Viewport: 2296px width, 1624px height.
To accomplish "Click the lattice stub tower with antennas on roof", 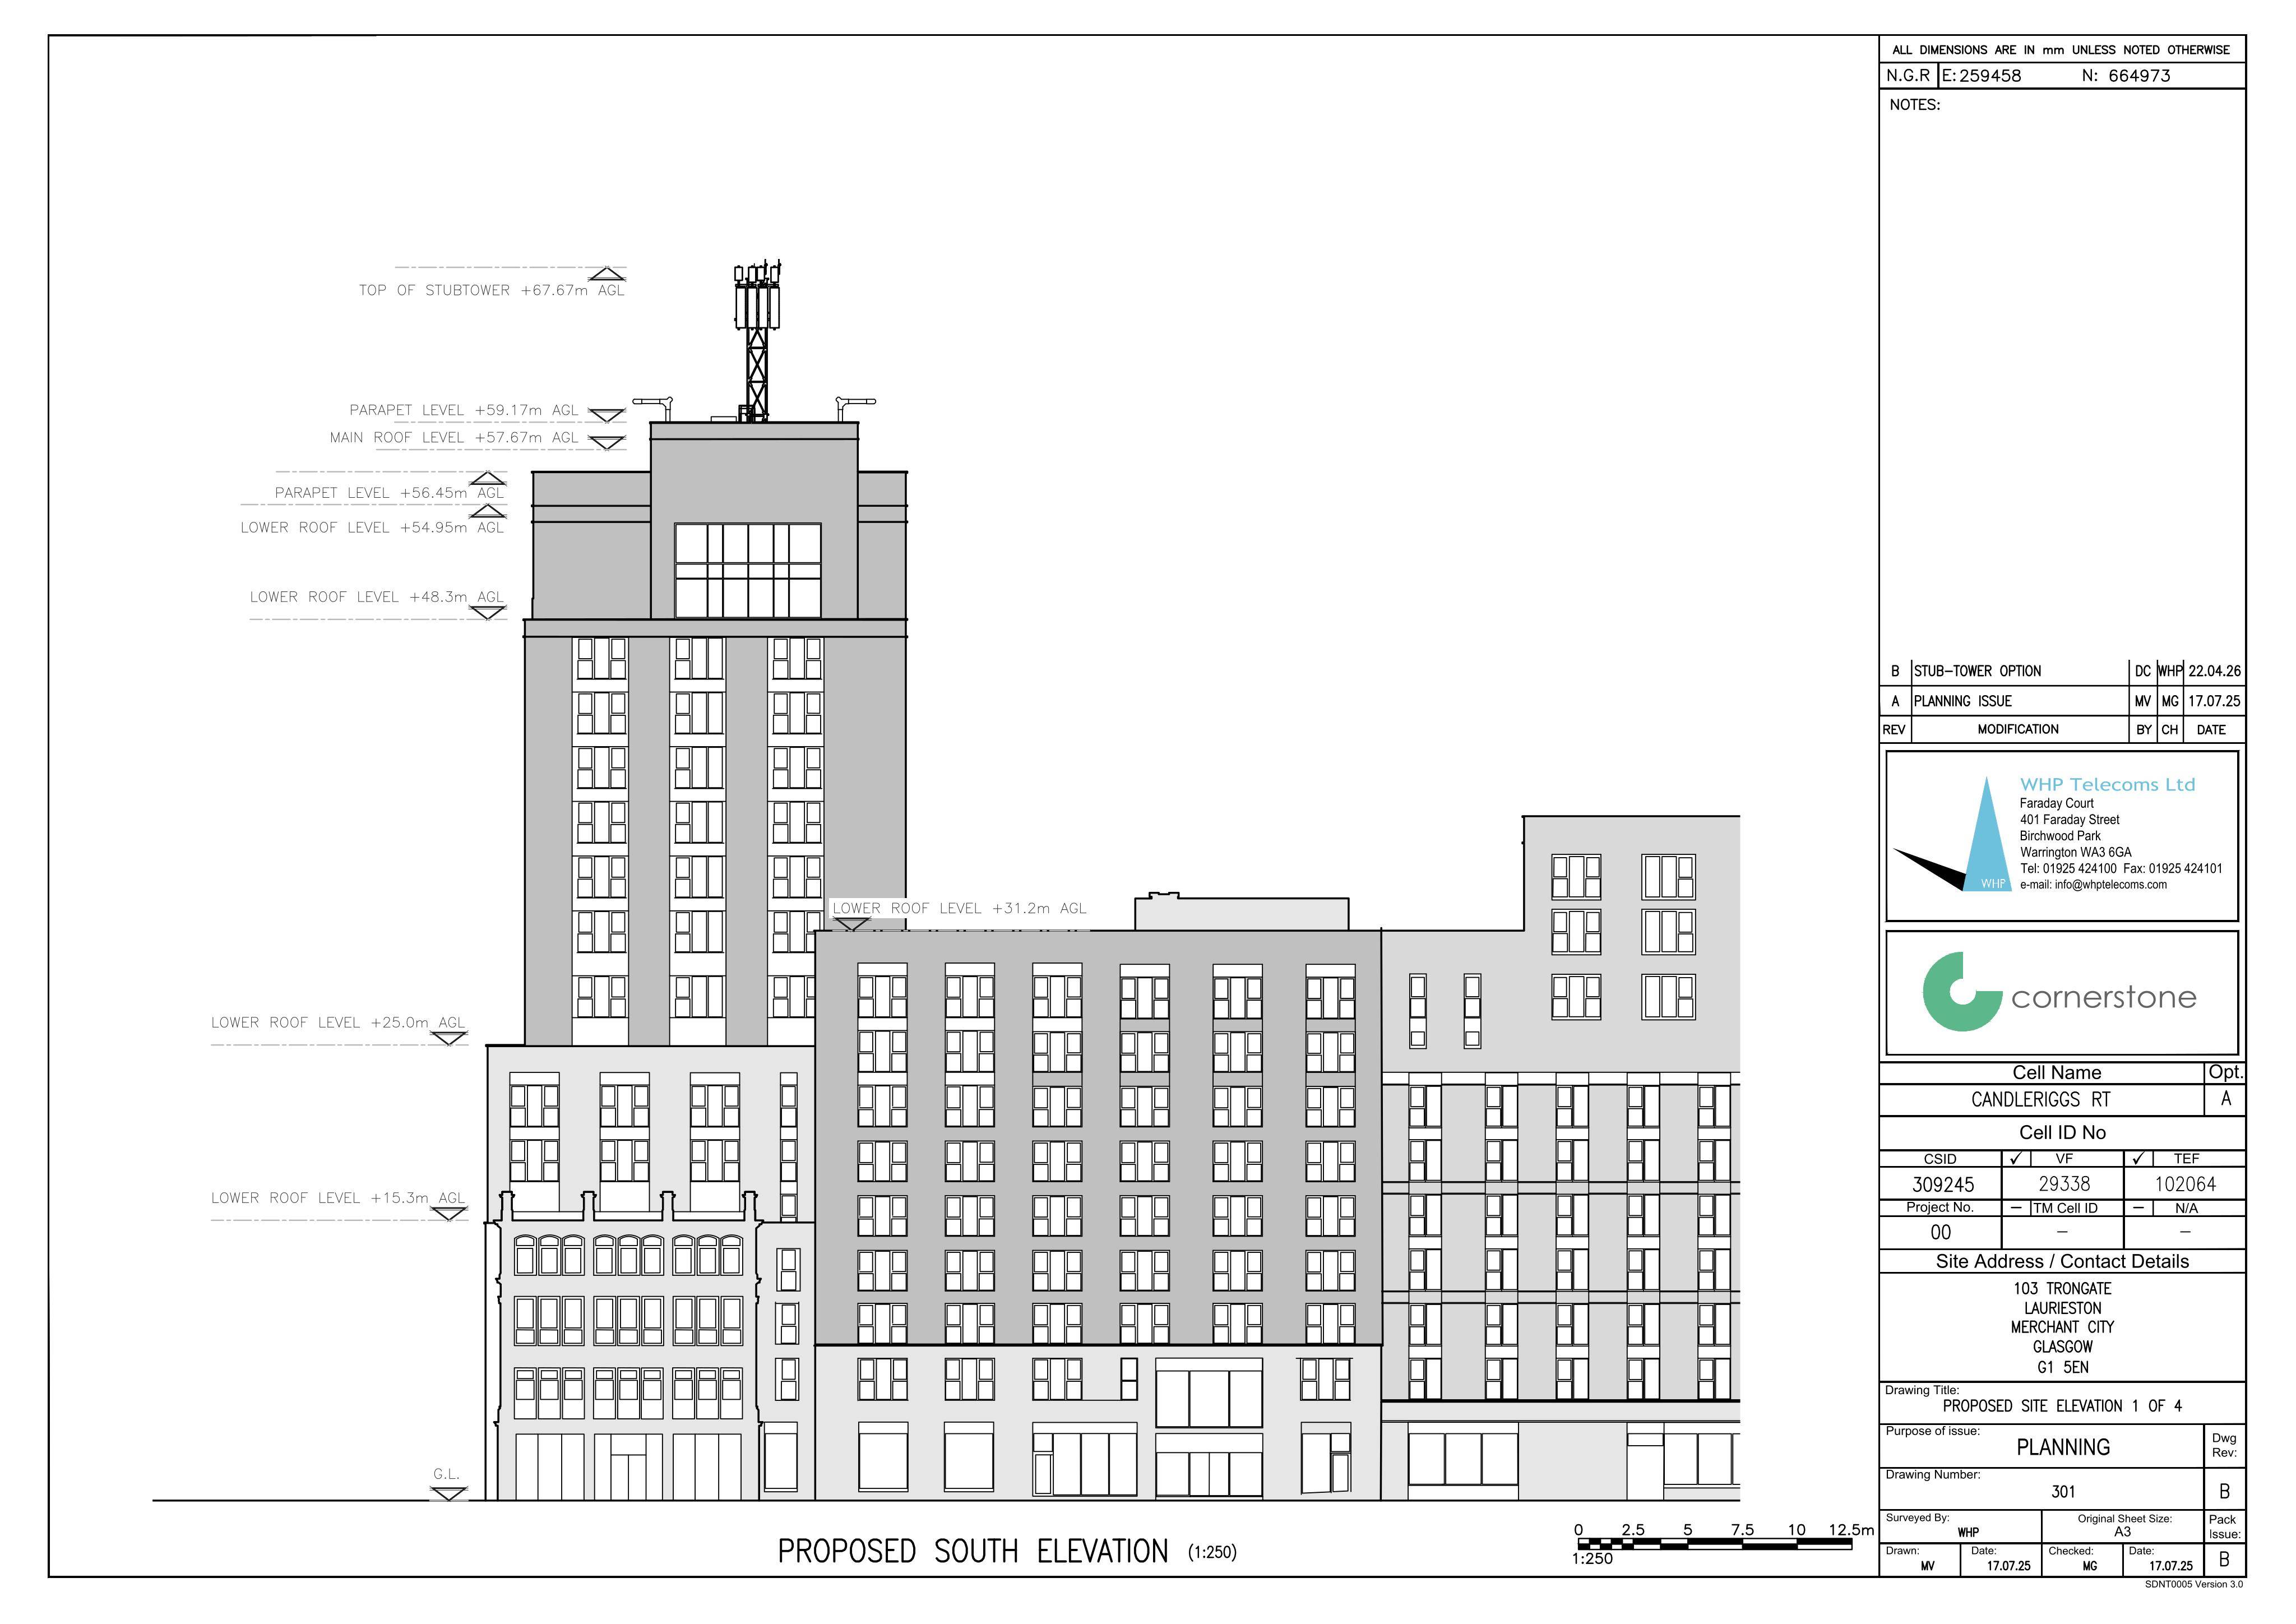I will tap(757, 340).
